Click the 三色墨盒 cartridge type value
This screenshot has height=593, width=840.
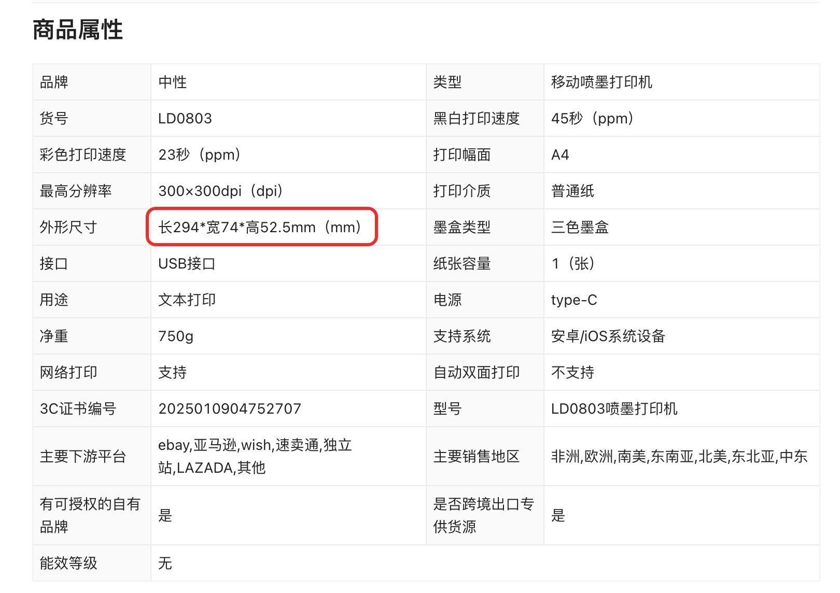580,228
